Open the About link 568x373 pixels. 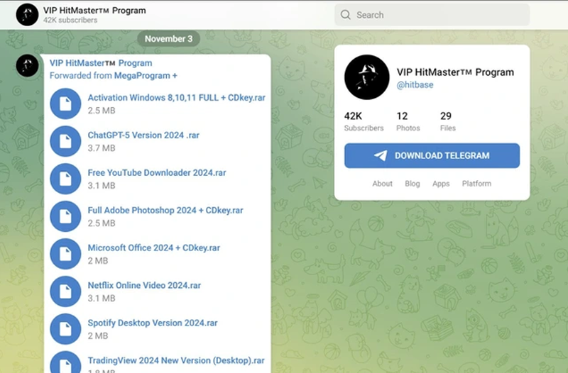coord(382,184)
